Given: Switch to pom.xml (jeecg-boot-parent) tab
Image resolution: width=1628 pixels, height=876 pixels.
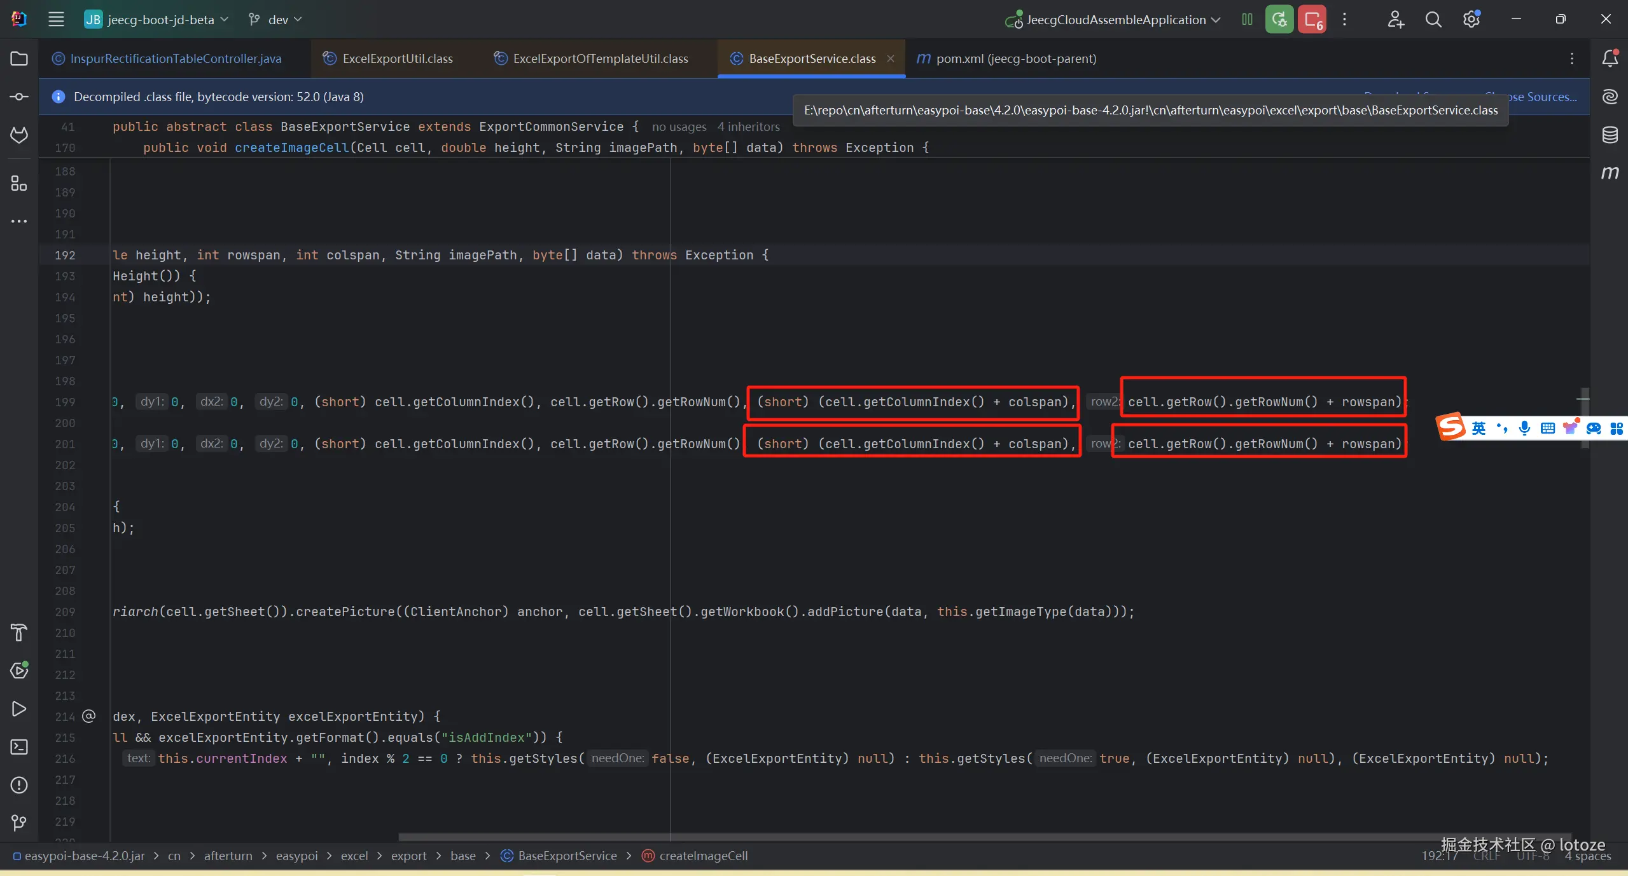Looking at the screenshot, I should tap(1015, 58).
